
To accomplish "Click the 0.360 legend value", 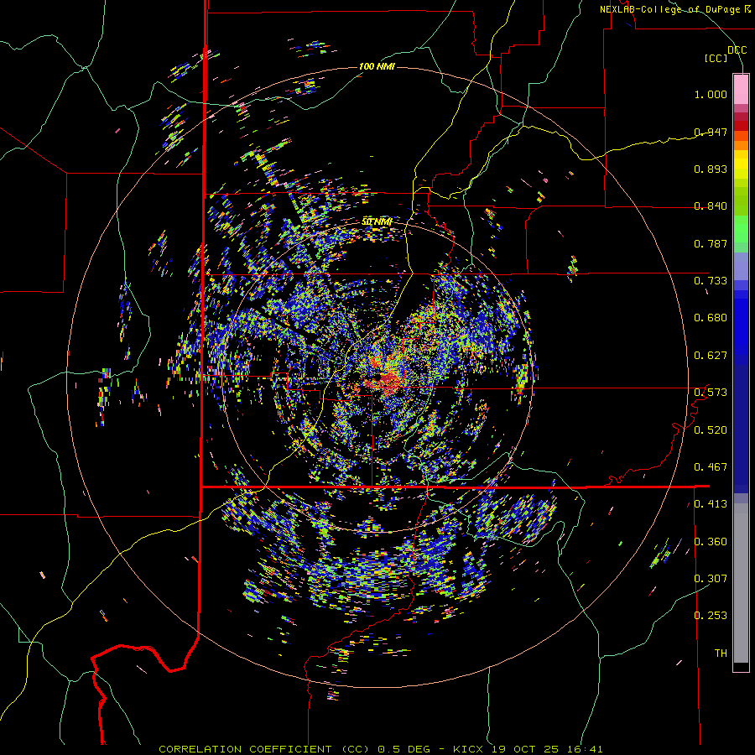I will pyautogui.click(x=711, y=542).
